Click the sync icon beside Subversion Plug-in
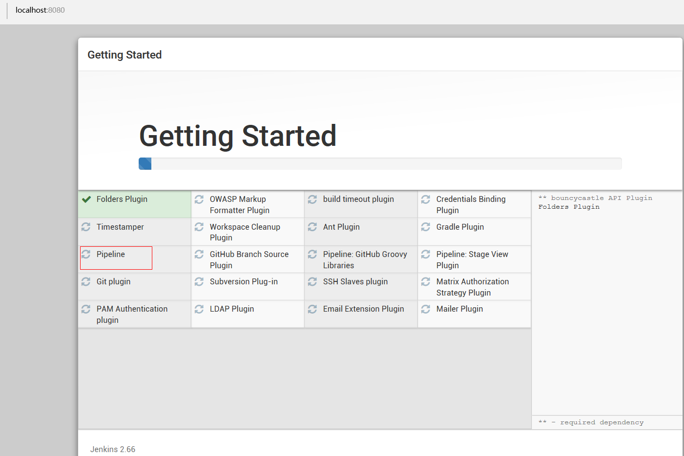Viewport: 684px width, 456px height. click(x=199, y=281)
